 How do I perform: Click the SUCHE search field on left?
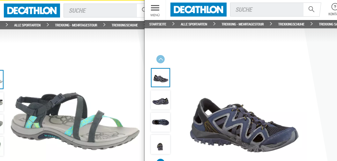click(100, 10)
